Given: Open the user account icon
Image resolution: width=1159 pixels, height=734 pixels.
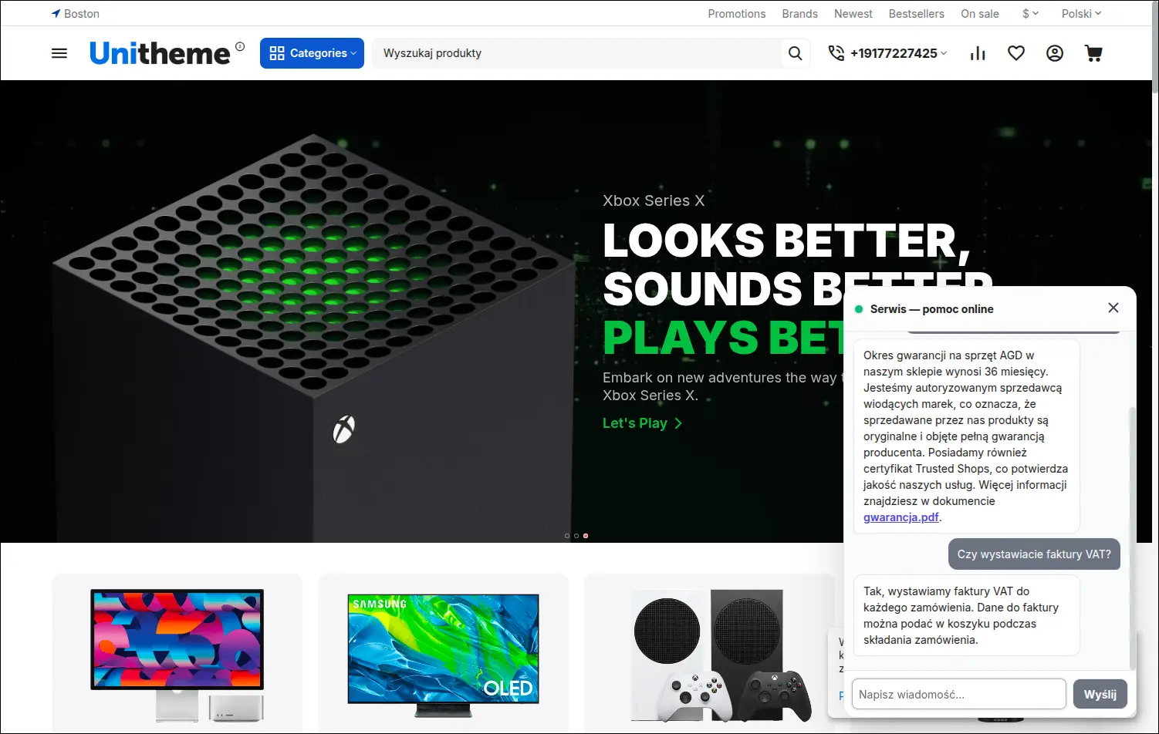Looking at the screenshot, I should [1055, 53].
